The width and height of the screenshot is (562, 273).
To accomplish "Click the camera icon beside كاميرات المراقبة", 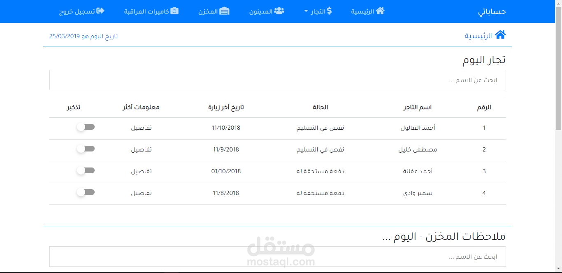I will pos(174,11).
